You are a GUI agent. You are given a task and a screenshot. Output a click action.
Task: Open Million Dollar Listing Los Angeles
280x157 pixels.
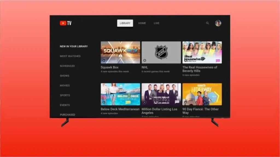pyautogui.click(x=161, y=94)
